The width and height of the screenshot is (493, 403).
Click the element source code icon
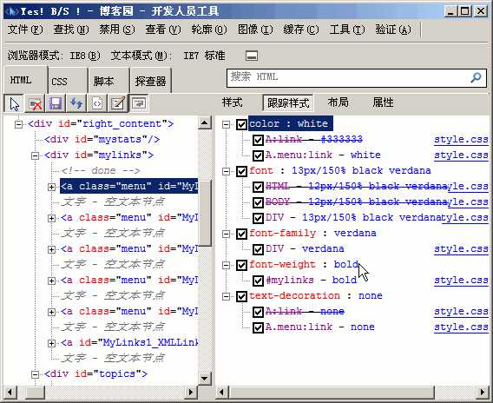(x=97, y=103)
